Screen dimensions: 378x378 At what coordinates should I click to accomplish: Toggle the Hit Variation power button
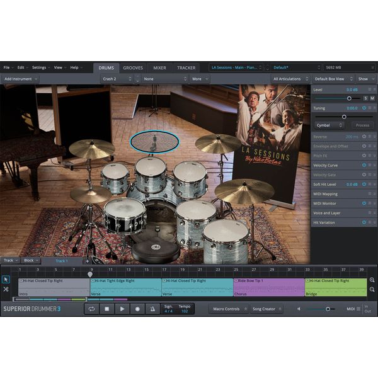tap(364, 222)
